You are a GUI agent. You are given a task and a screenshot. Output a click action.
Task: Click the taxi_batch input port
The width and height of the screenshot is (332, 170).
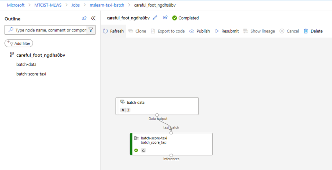pos(171,133)
